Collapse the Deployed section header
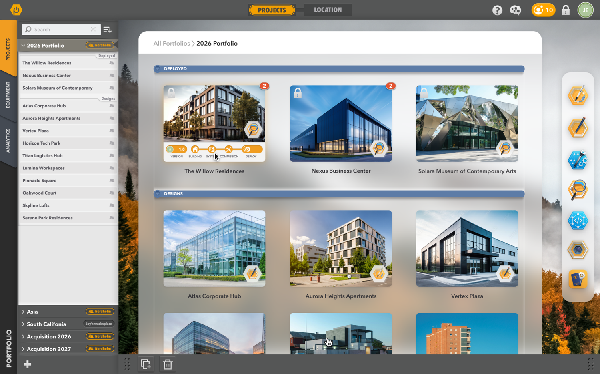600x374 pixels. 158,69
